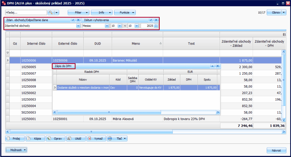This screenshot has height=157, width=291.
Task: Open the Zdaniteľné obchody combo box
Action: click(x=78, y=26)
